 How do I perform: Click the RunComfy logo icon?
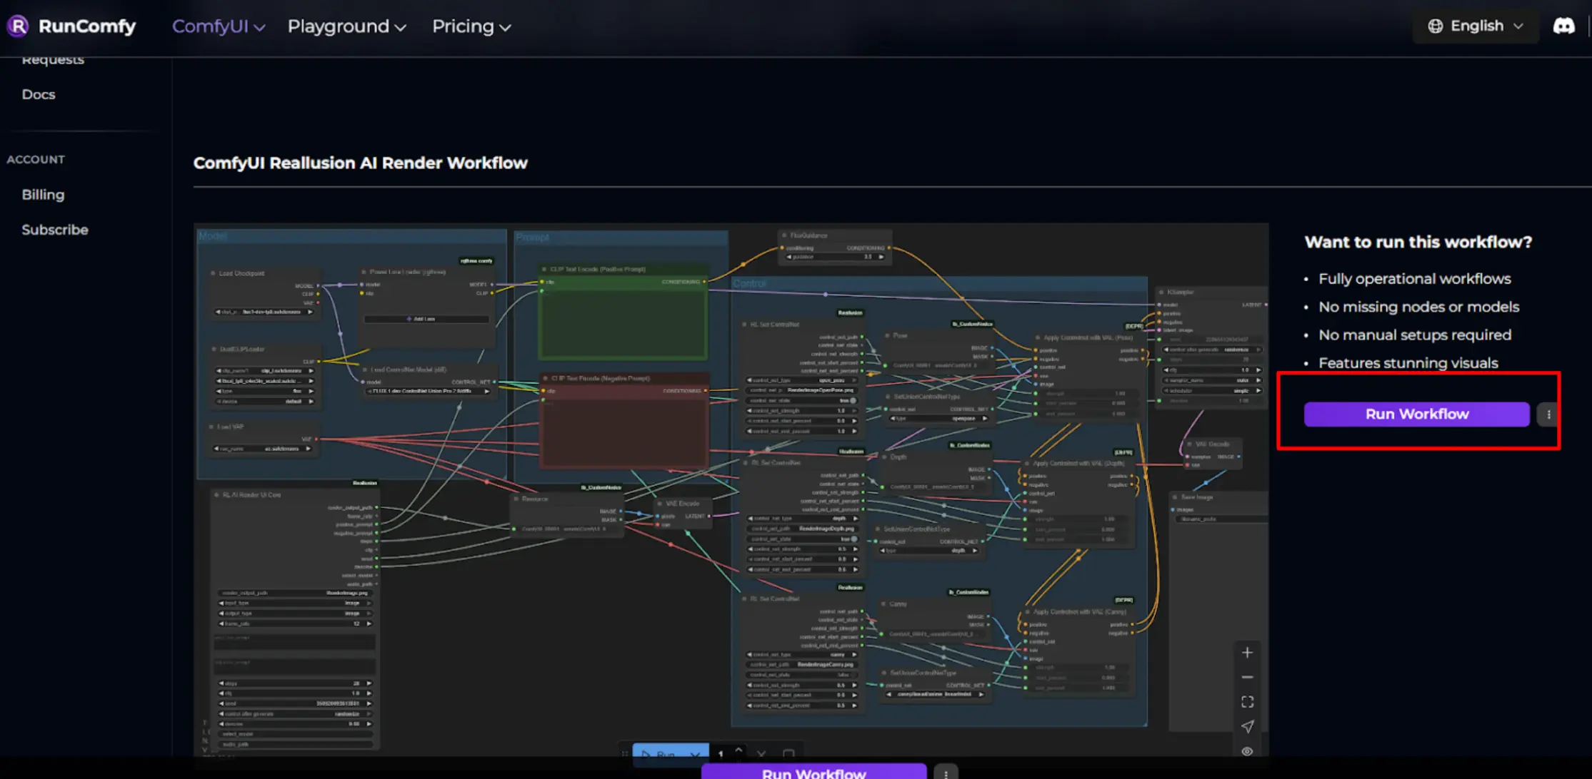point(17,26)
